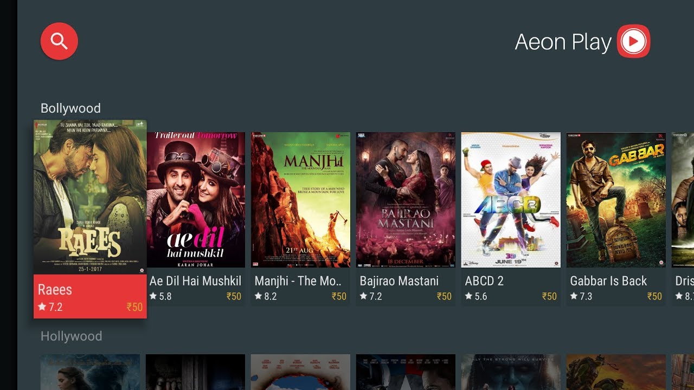The height and width of the screenshot is (390, 694).
Task: Click the star rating icon under Raees
Action: 42,307
